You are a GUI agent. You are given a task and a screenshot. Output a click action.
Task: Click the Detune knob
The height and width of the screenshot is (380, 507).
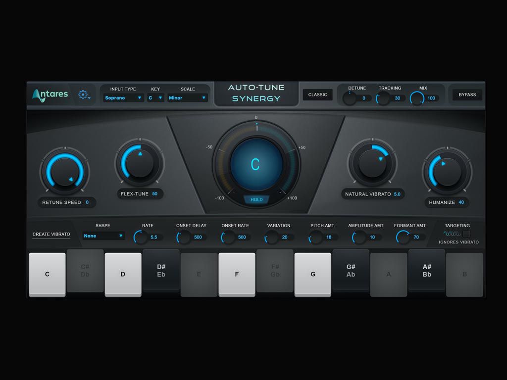[350, 98]
